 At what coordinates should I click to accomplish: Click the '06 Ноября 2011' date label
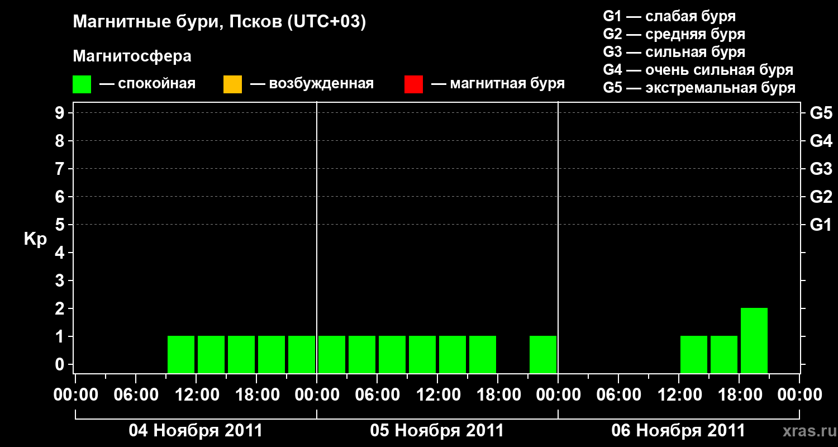[x=678, y=431]
